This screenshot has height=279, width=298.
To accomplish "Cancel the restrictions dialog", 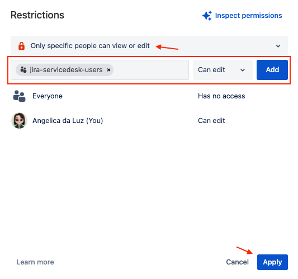I will pyautogui.click(x=237, y=262).
